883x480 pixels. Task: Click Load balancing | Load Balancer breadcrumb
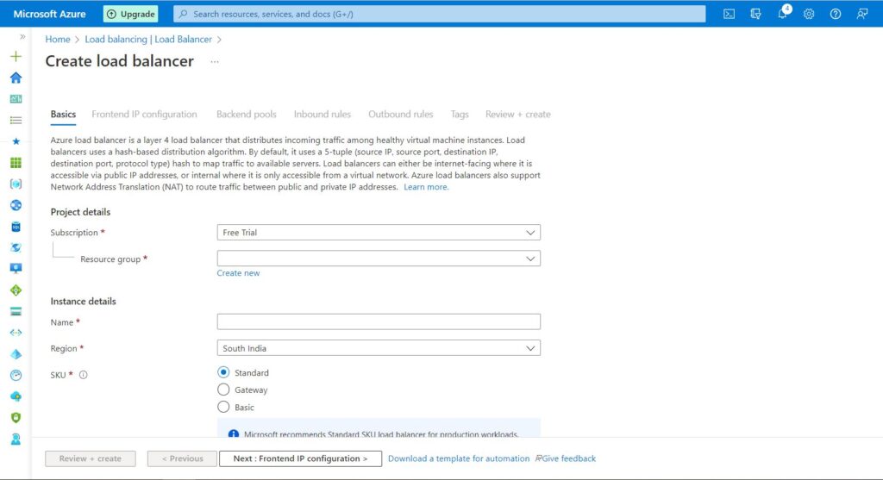click(148, 40)
